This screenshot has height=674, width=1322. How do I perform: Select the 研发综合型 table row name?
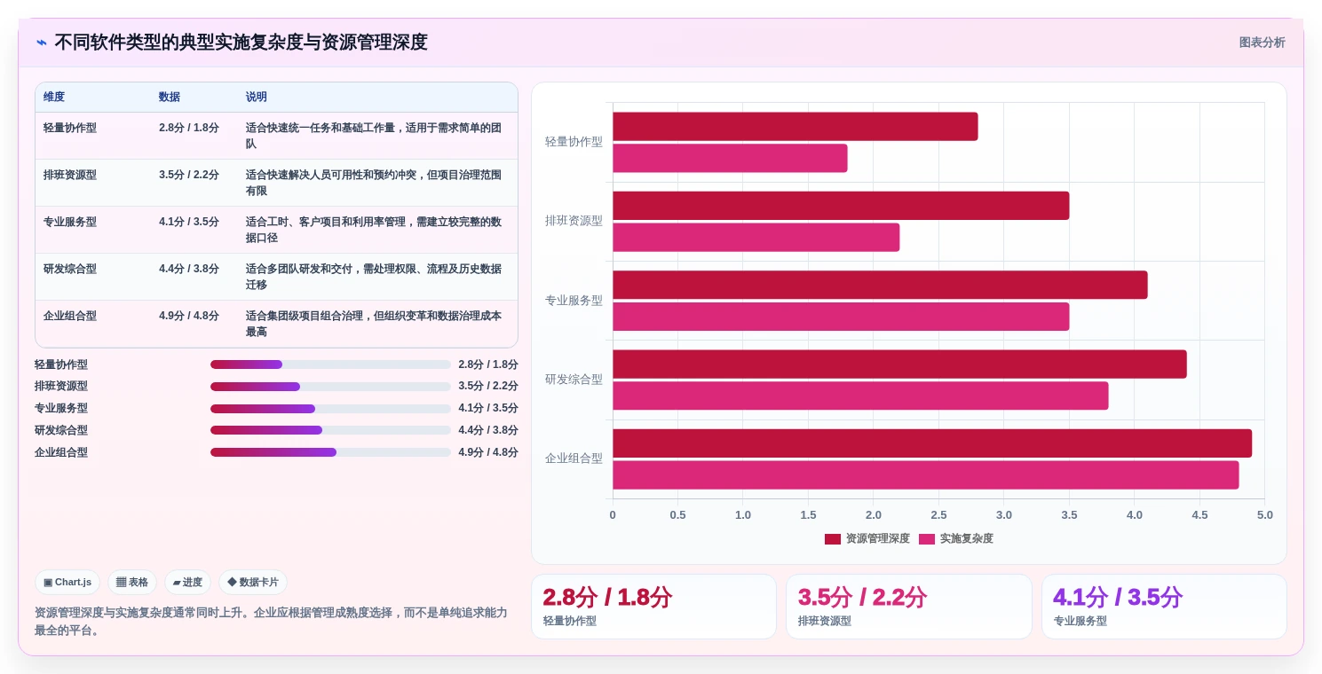(x=70, y=269)
